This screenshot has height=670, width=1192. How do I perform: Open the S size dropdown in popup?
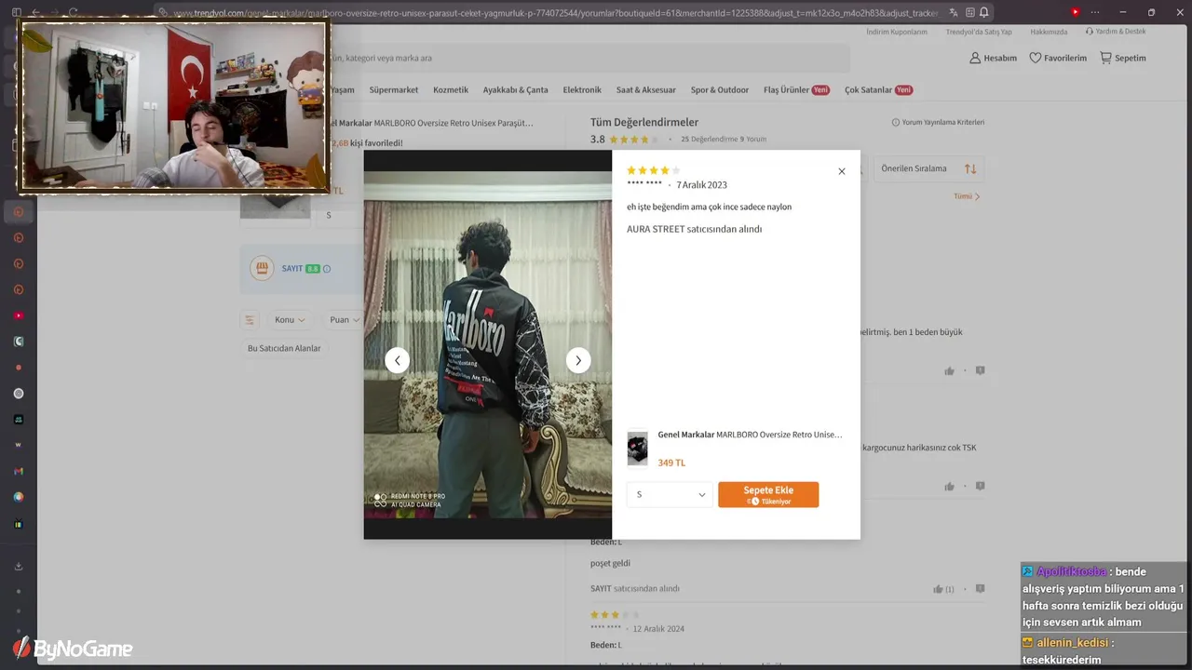670,494
